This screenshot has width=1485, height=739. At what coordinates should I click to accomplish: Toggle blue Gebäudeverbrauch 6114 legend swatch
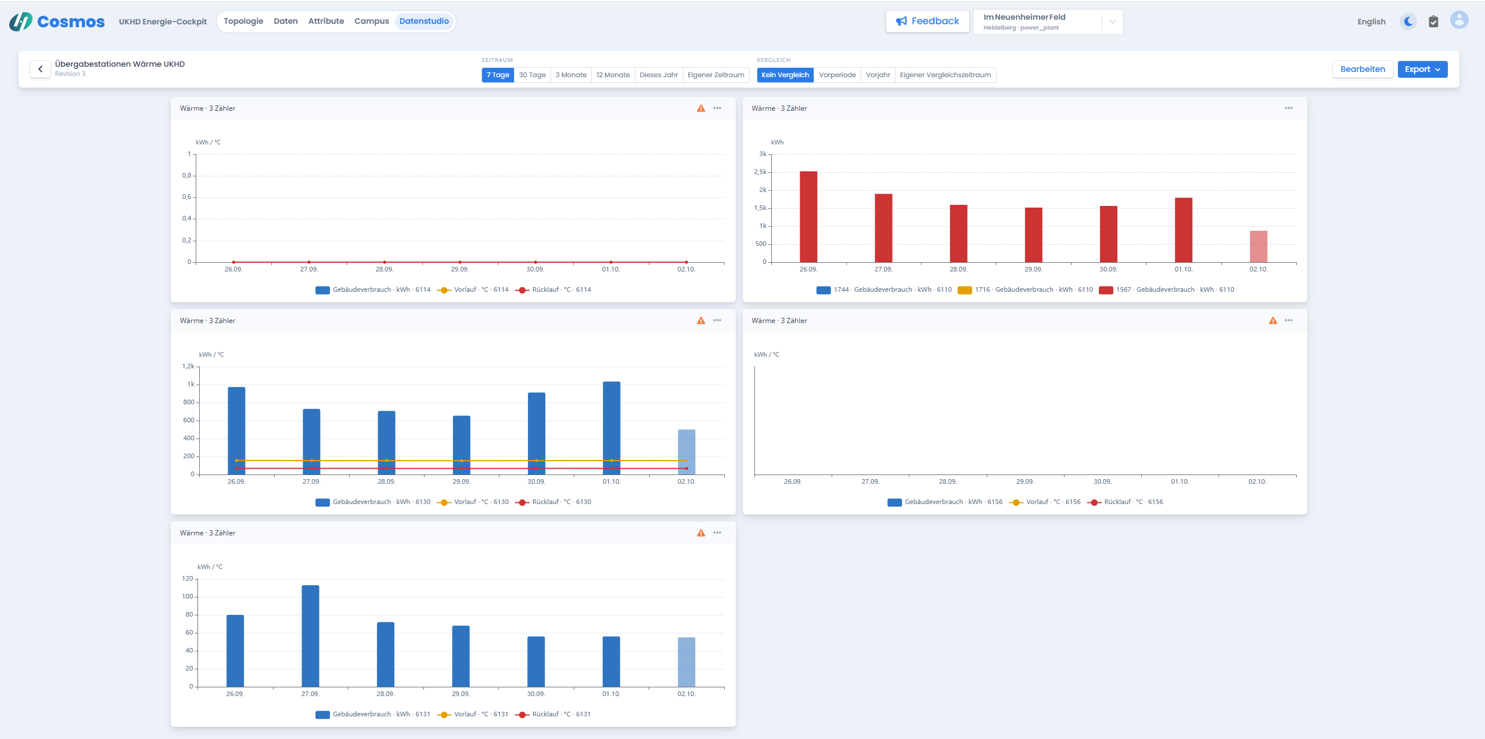point(322,290)
